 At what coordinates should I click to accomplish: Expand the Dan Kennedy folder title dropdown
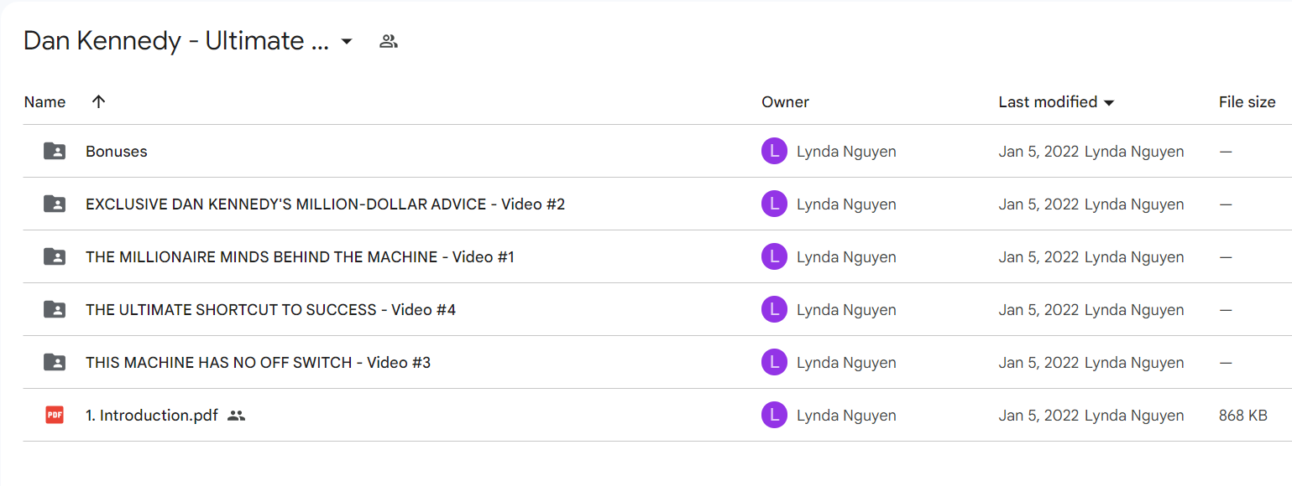347,41
